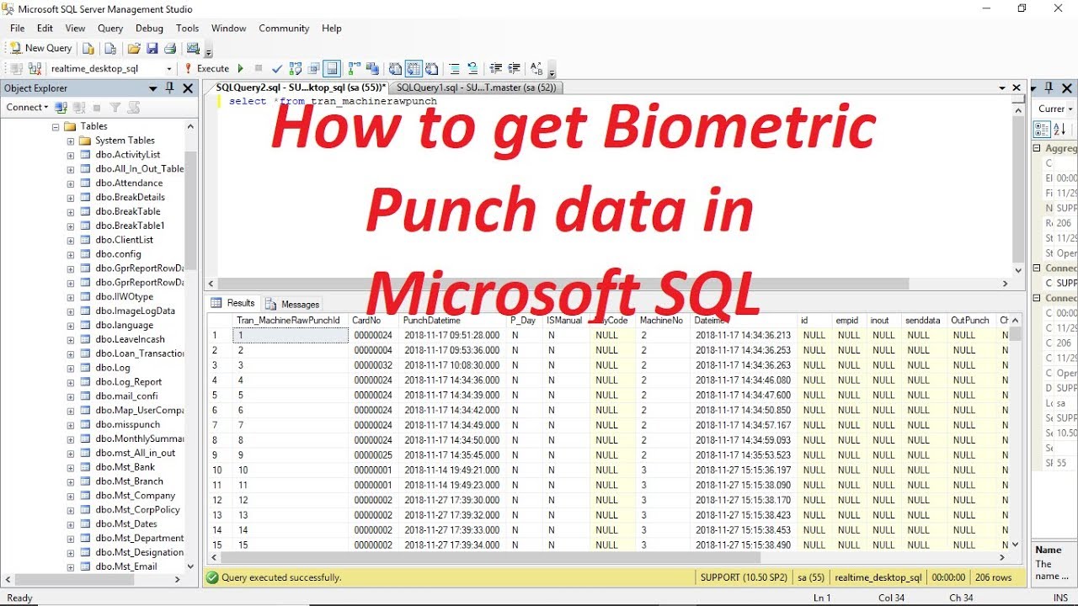Viewport: 1078px width, 606px height.
Task: Click Categorized icon in Properties panel
Action: [x=1042, y=129]
